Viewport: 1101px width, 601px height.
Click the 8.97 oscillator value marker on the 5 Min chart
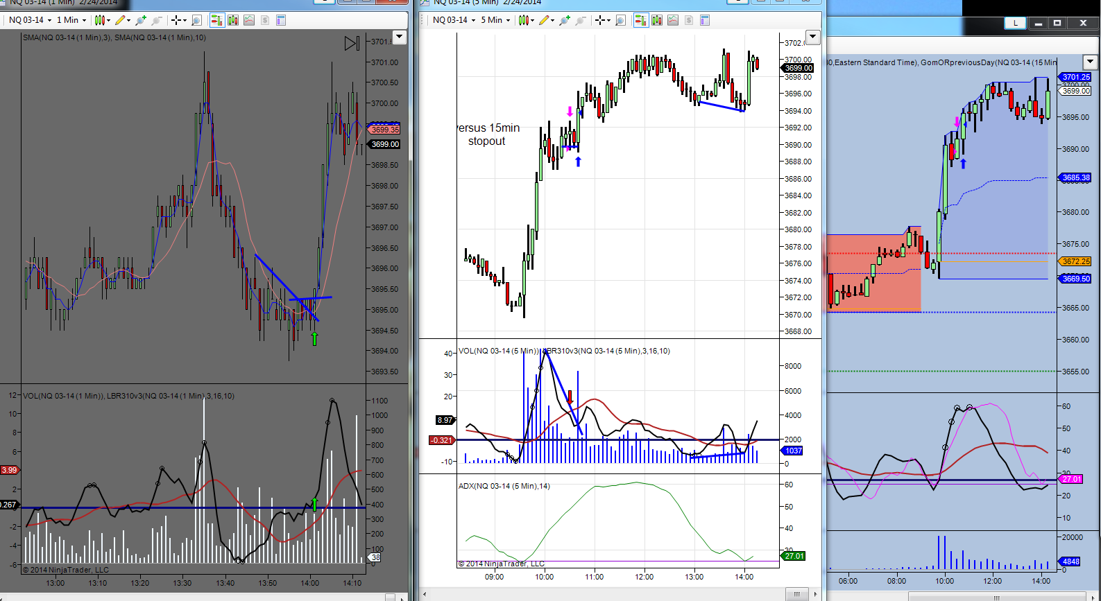(x=445, y=420)
